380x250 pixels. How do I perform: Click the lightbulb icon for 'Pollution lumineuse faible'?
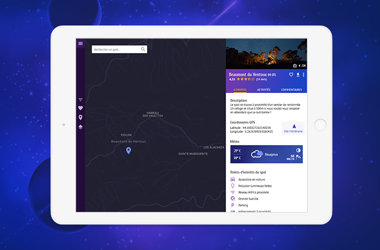[x=232, y=186]
